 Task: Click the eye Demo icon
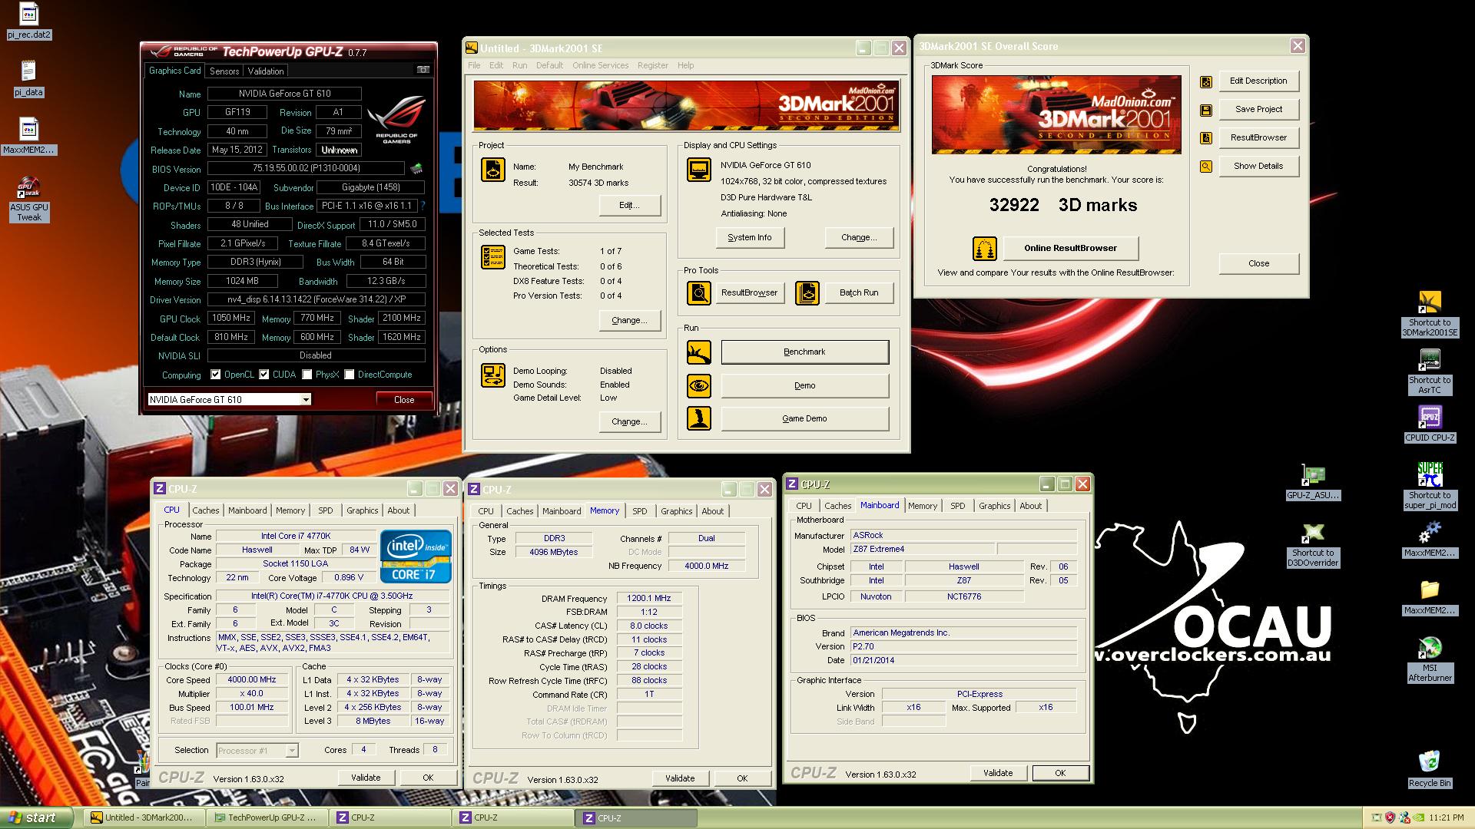tap(698, 385)
